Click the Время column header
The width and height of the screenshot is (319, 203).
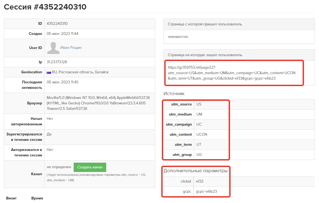point(37,198)
